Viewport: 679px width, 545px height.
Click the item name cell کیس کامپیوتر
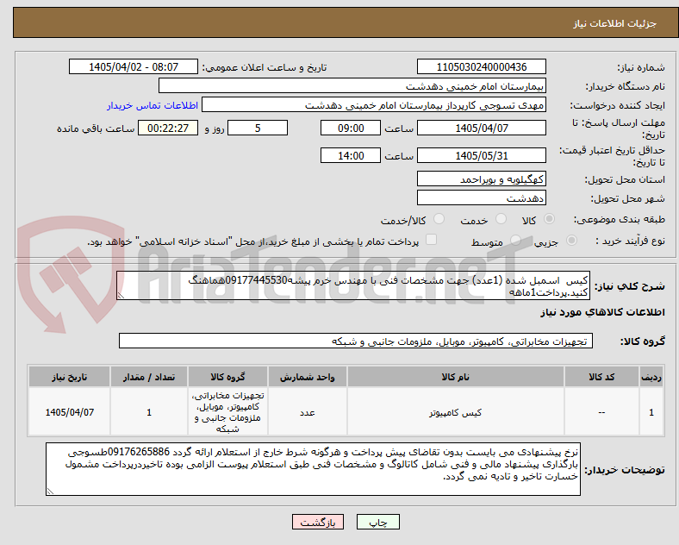pos(455,412)
